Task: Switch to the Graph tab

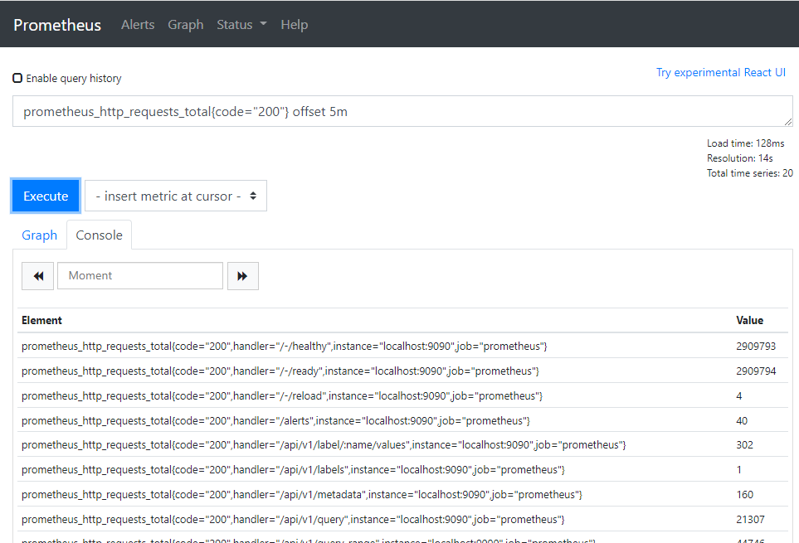Action: (x=39, y=235)
